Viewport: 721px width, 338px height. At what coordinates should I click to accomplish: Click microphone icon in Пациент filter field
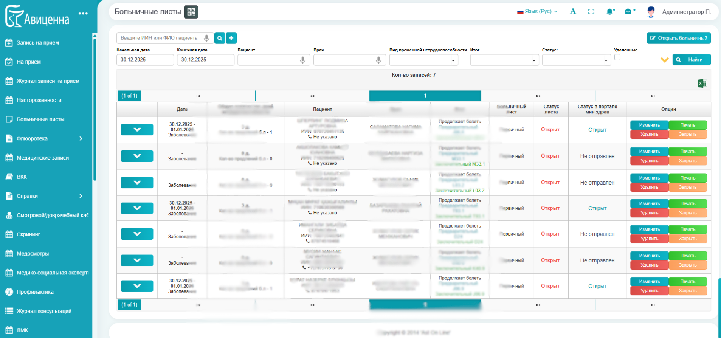302,60
